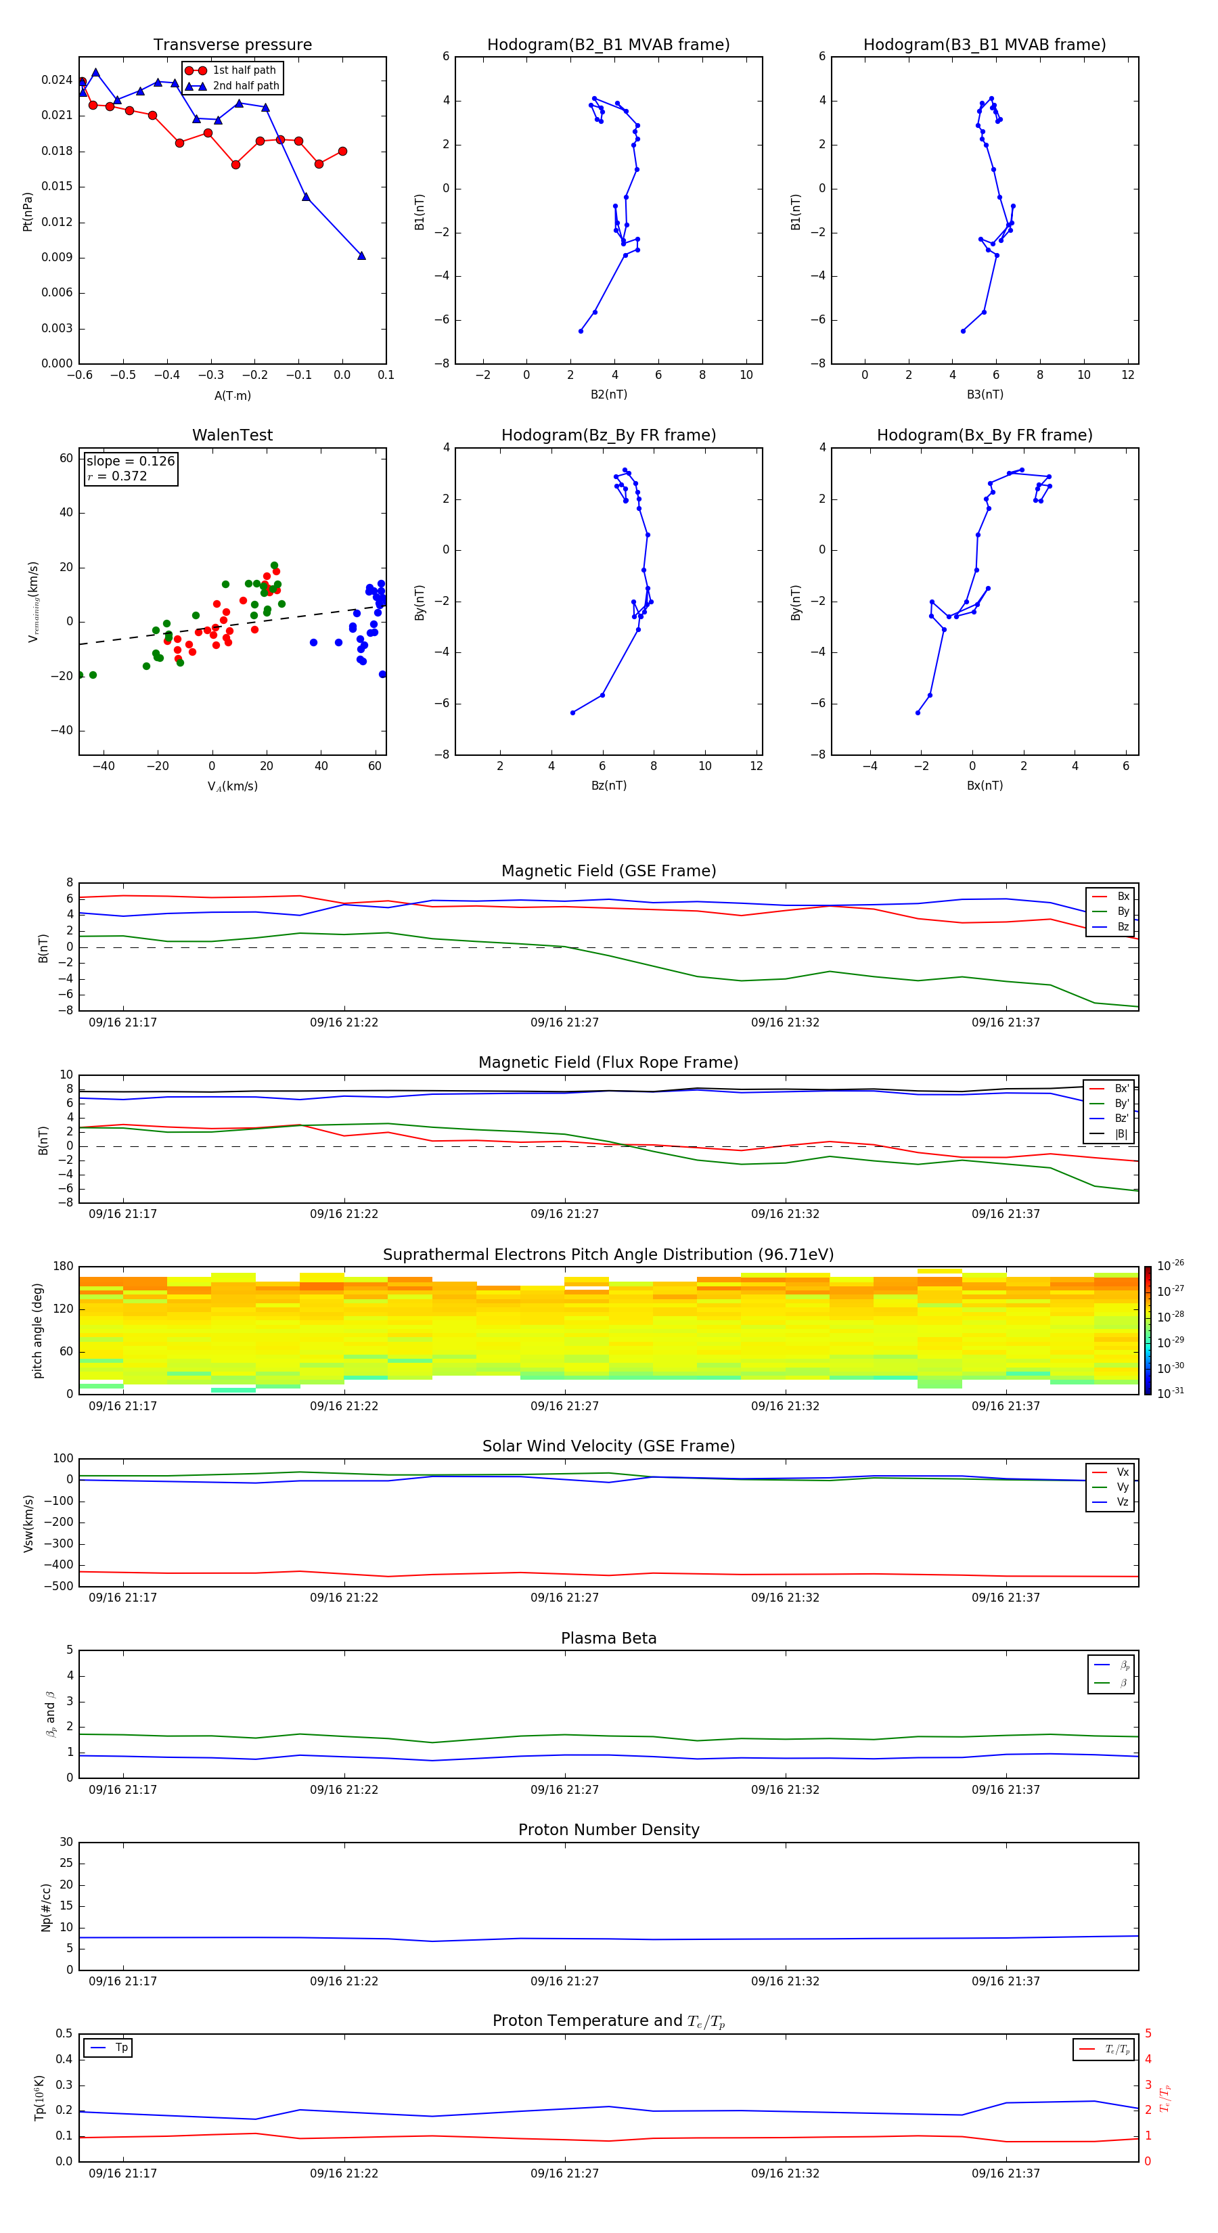
Task: Click the "V_A(km/s)" x-axis label
Action: click(x=232, y=787)
